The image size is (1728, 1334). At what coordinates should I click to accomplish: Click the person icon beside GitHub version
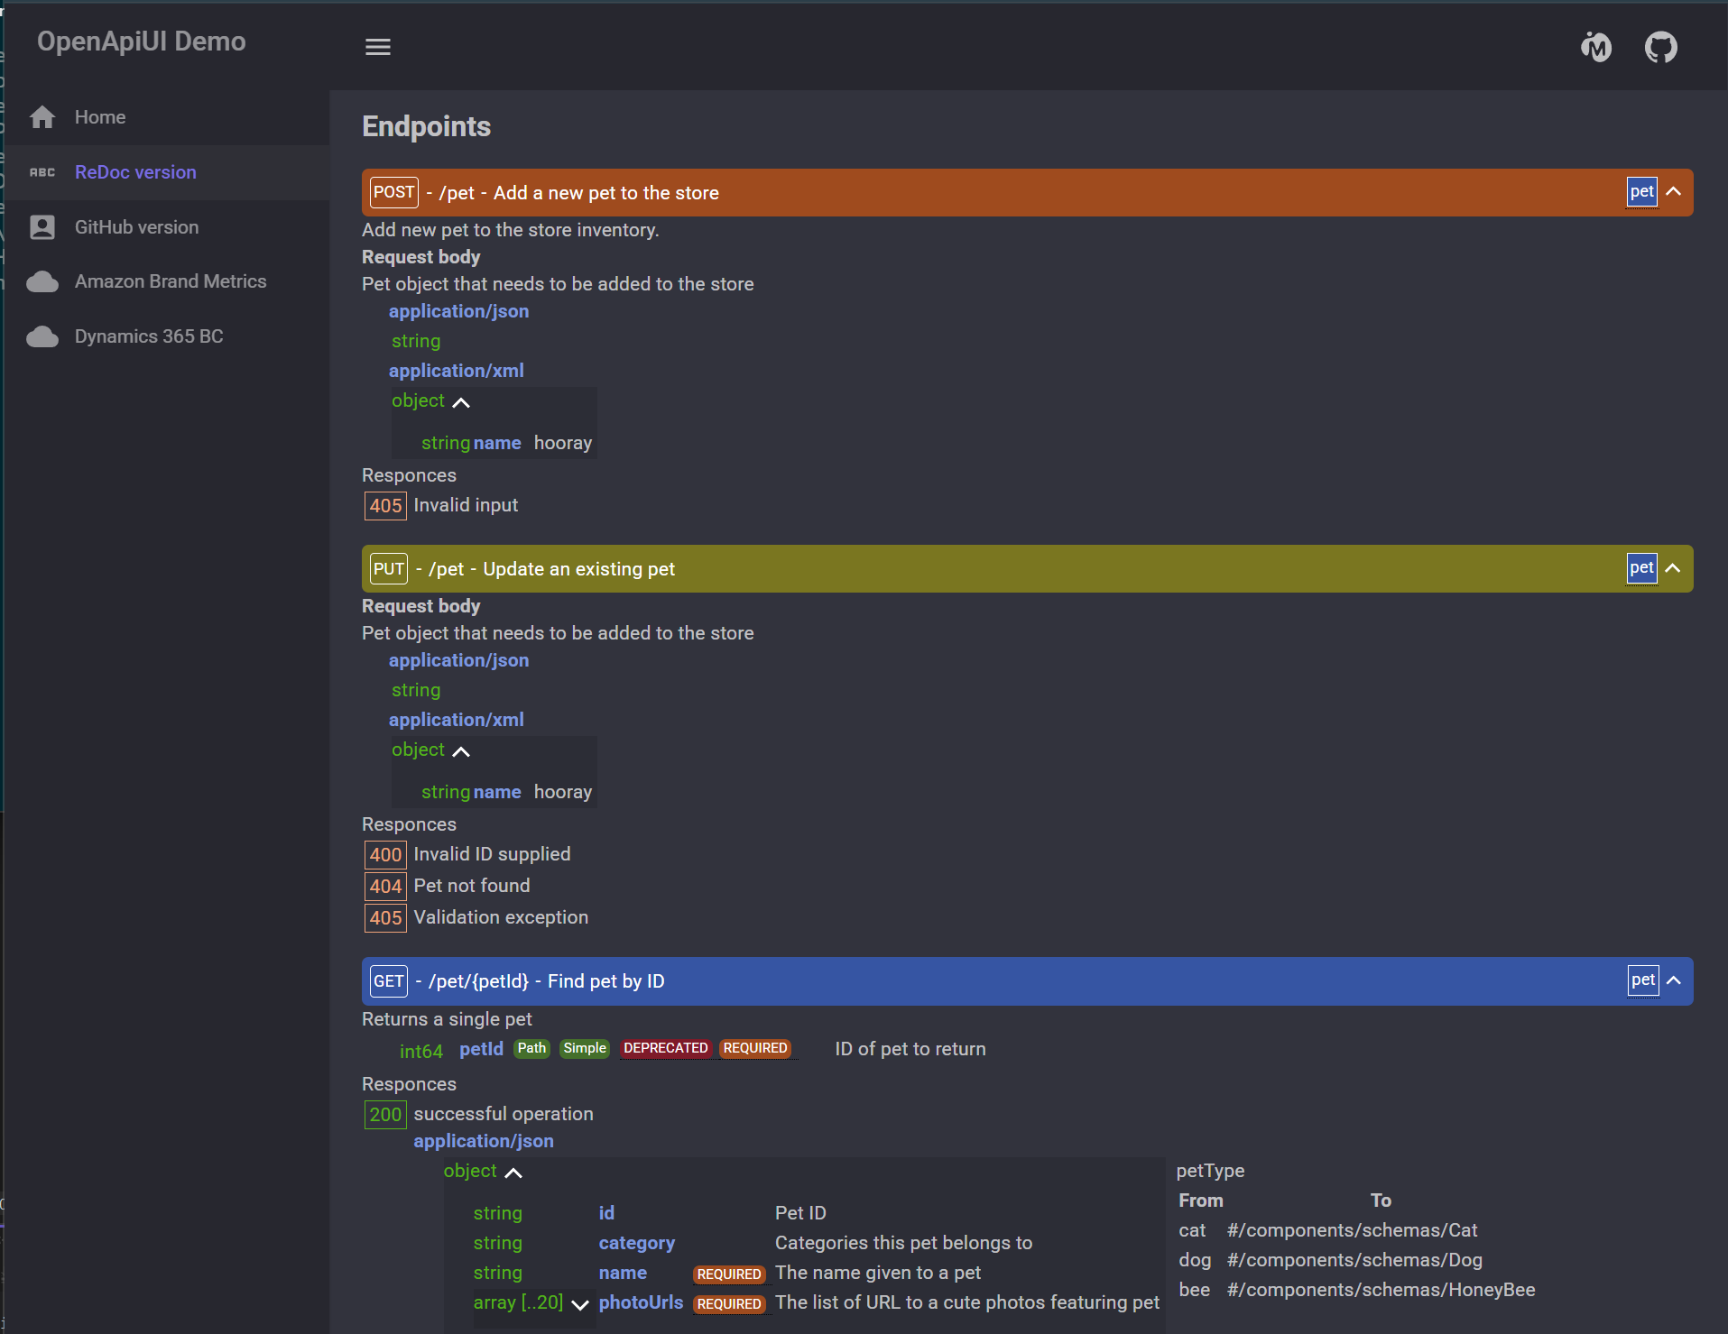pos(42,227)
